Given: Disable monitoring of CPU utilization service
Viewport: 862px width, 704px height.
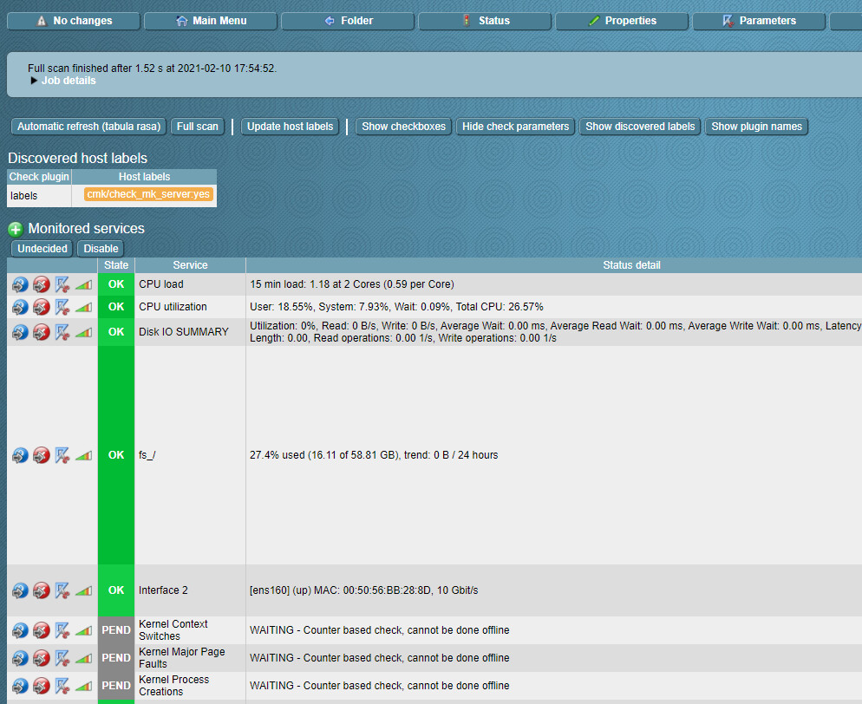Looking at the screenshot, I should pyautogui.click(x=41, y=306).
